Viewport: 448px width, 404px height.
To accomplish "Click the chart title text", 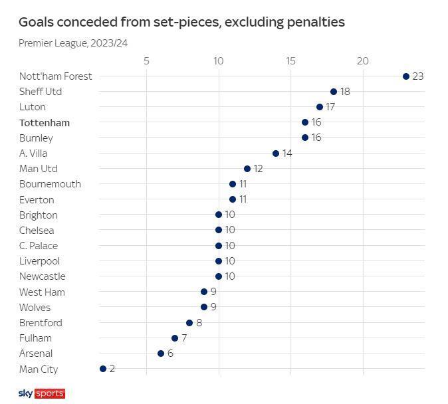I will tap(181, 22).
